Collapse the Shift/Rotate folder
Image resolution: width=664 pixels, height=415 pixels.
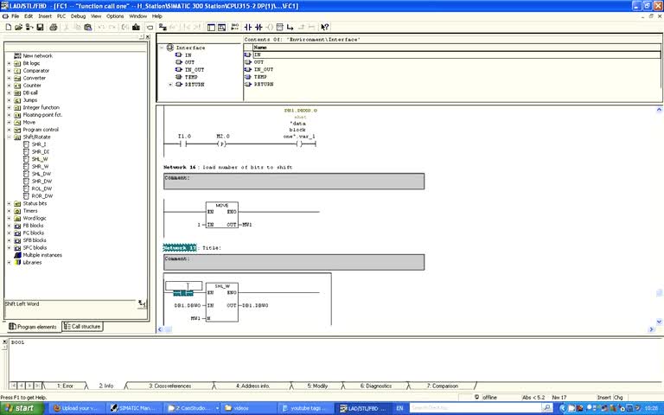[9, 137]
